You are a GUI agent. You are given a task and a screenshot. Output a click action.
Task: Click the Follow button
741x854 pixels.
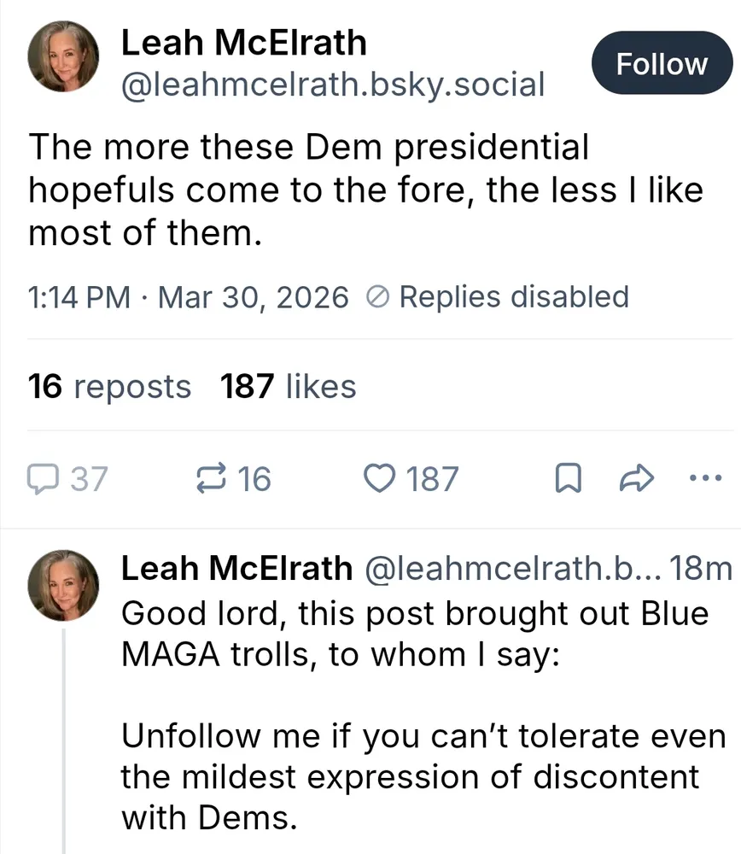(662, 64)
